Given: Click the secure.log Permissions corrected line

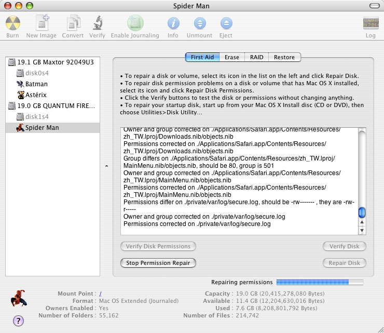Looking at the screenshot, I should tap(197, 224).
